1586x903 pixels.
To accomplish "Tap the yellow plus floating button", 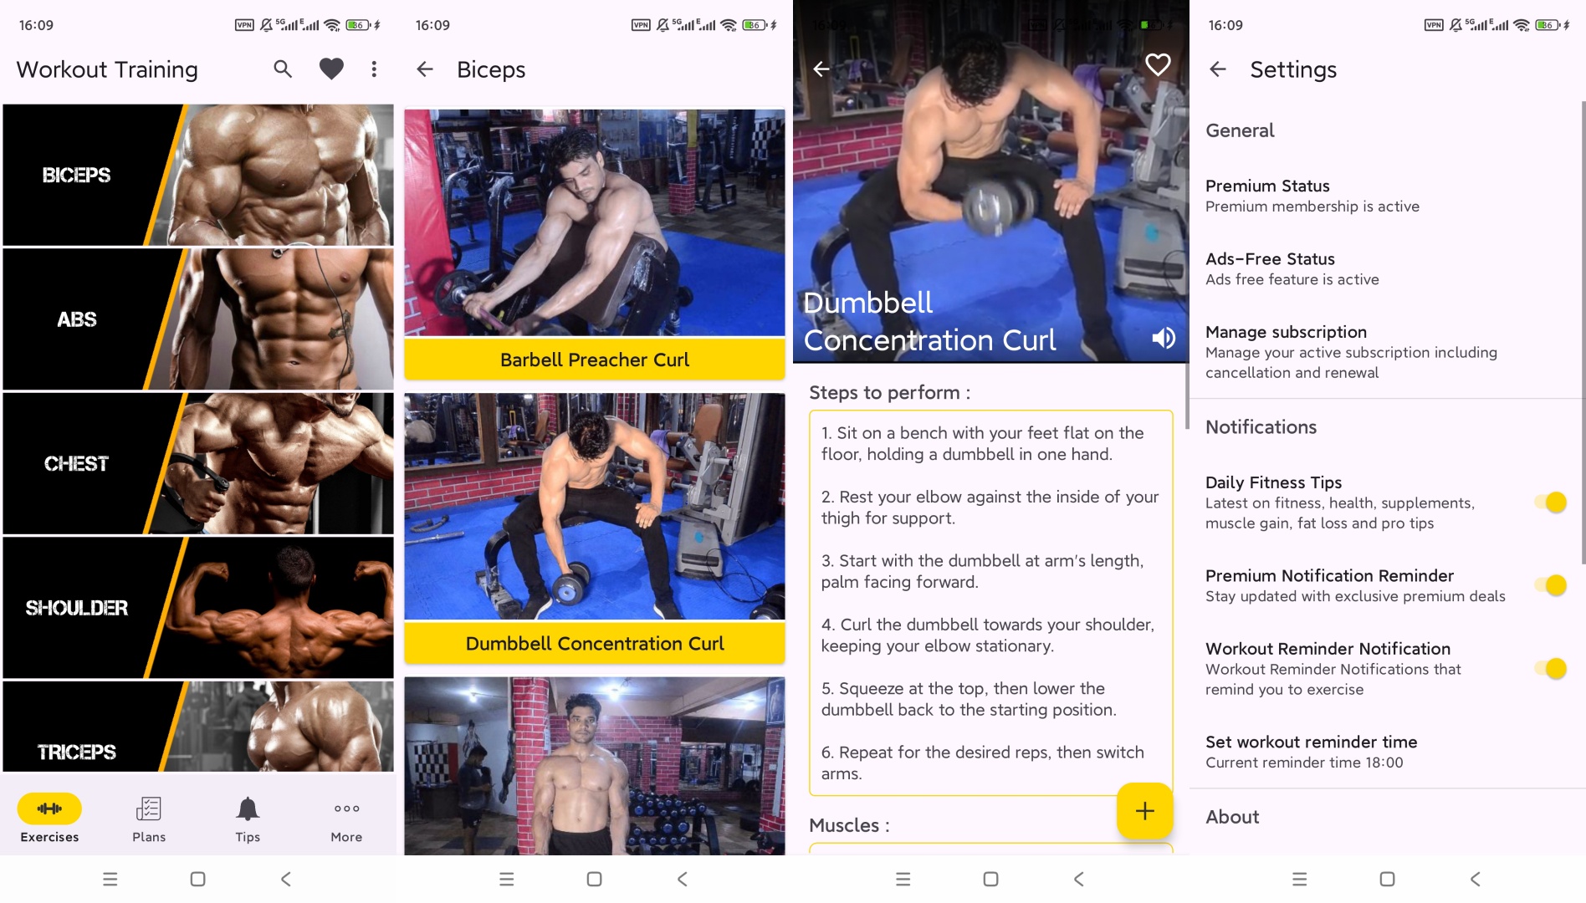I will (x=1143, y=810).
